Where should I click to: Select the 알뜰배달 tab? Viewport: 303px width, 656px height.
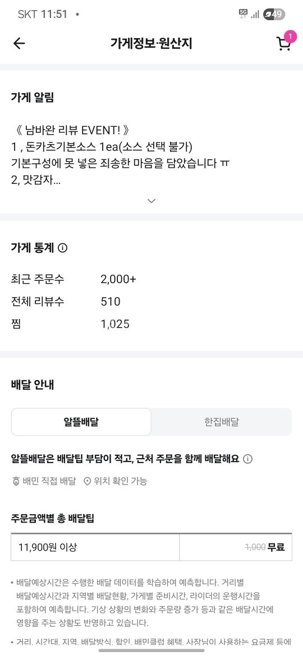(81, 422)
